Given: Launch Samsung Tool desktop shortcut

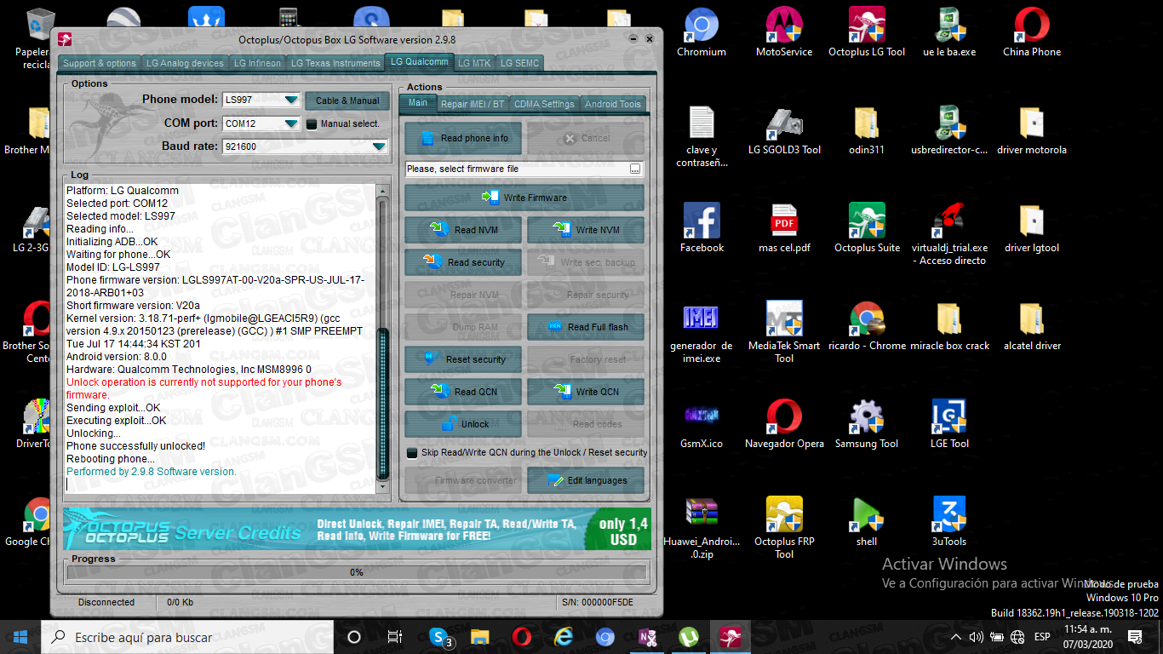Looking at the screenshot, I should tap(867, 424).
